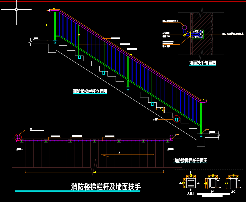Select the 上 direction text in plan
Screen dimensions: 246x202
pos(119,153)
